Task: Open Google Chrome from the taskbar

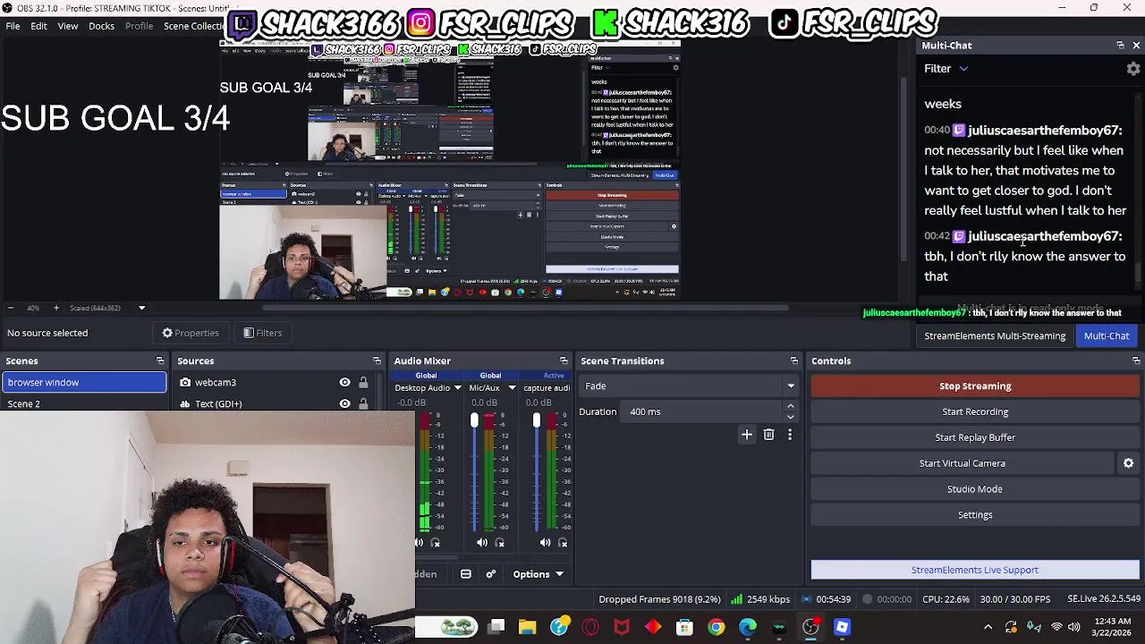Action: pyautogui.click(x=716, y=627)
